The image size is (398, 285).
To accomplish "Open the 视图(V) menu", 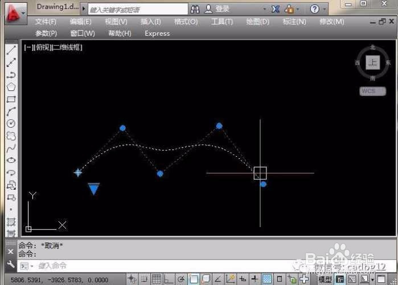I will 116,22.
